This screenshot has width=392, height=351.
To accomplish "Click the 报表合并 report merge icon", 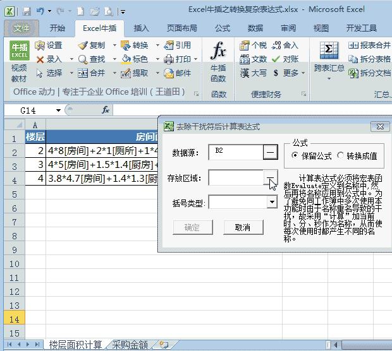I will (353, 45).
